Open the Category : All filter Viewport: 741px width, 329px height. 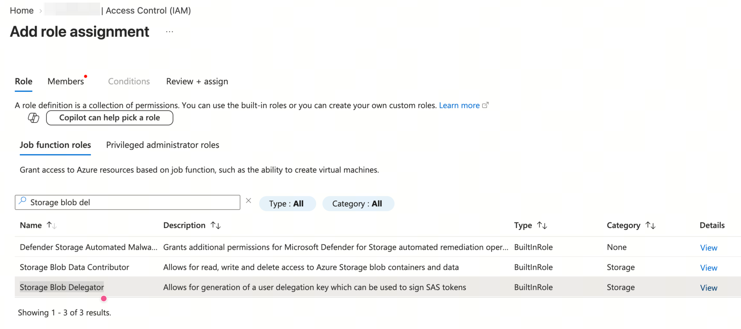tap(358, 204)
